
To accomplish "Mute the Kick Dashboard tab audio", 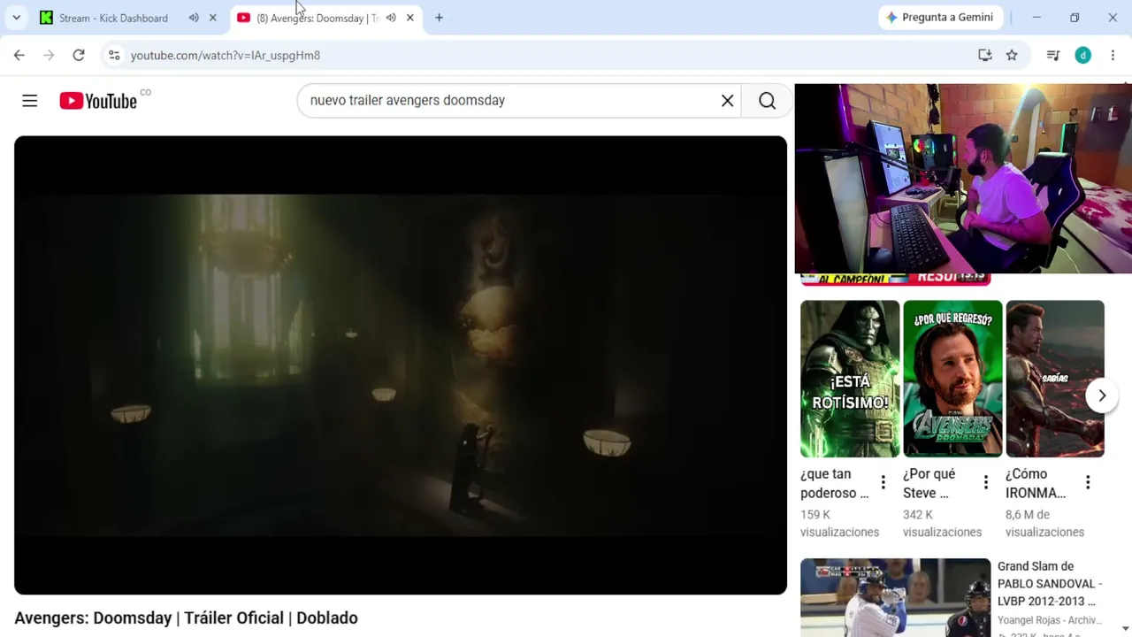I will pos(194,18).
